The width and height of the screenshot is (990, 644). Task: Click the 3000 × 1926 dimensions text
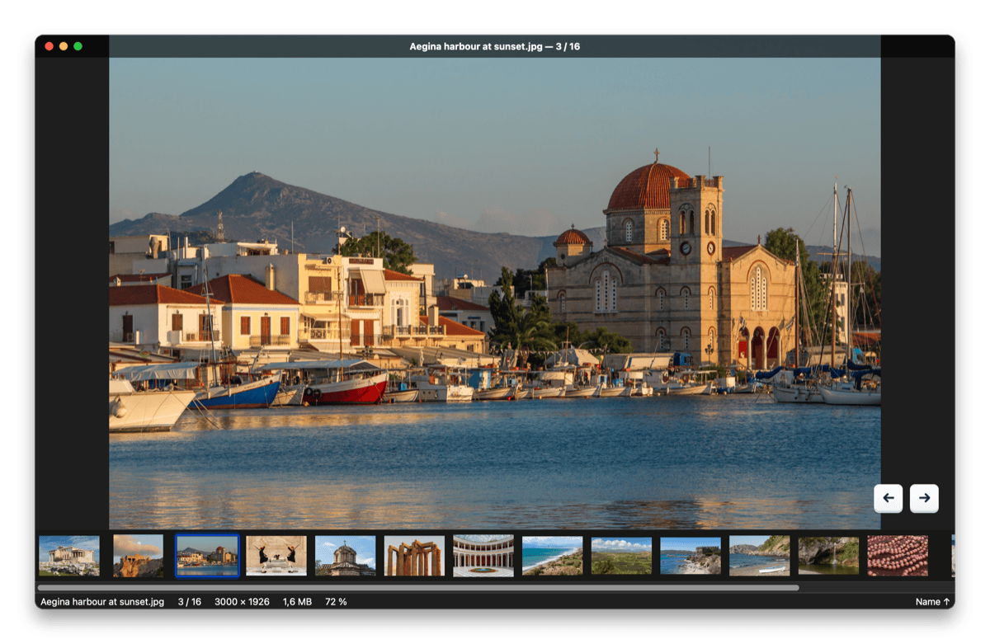(x=242, y=602)
